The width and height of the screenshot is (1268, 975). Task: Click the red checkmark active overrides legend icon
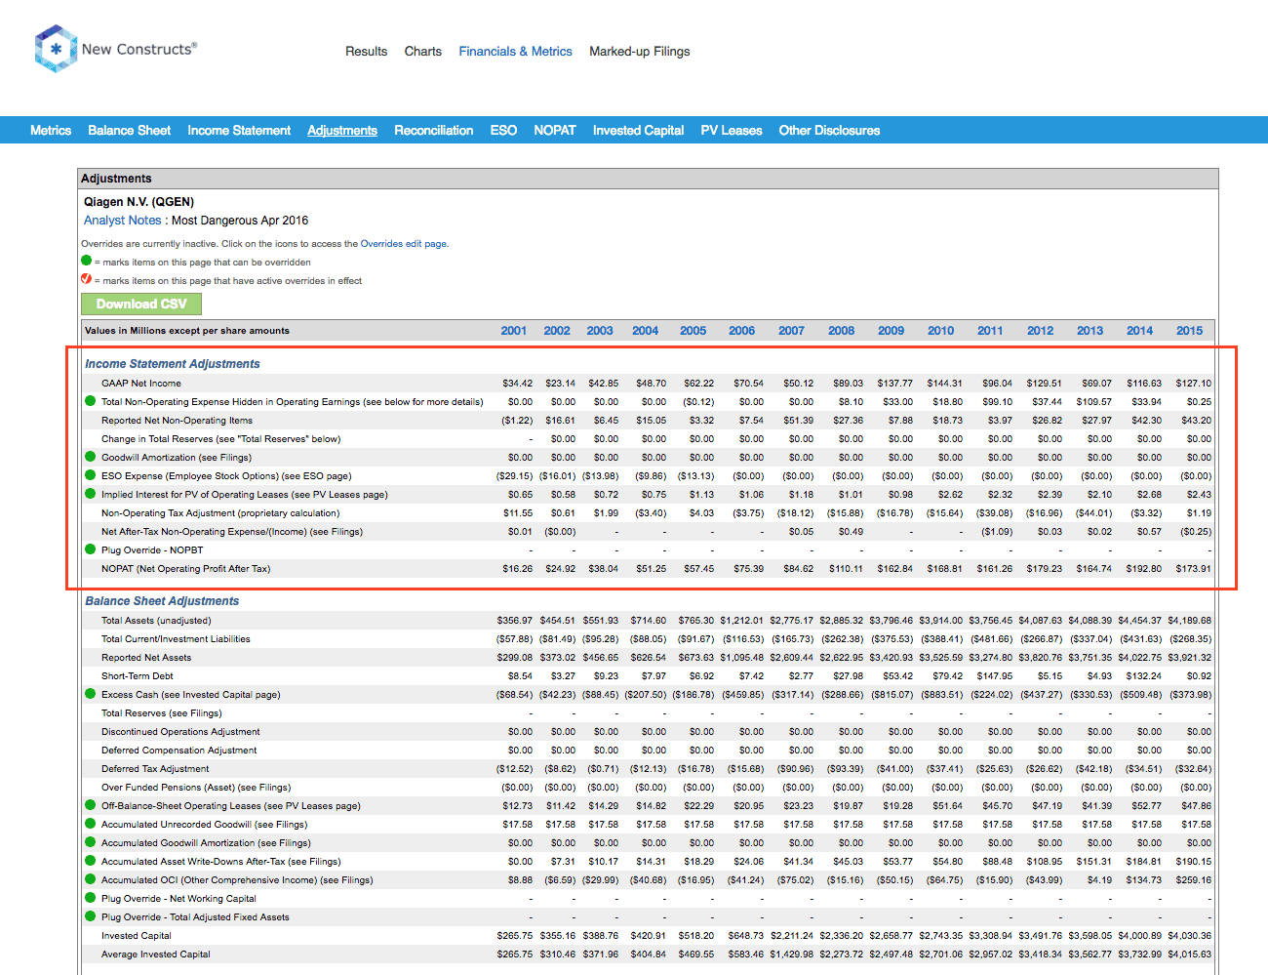(x=86, y=279)
